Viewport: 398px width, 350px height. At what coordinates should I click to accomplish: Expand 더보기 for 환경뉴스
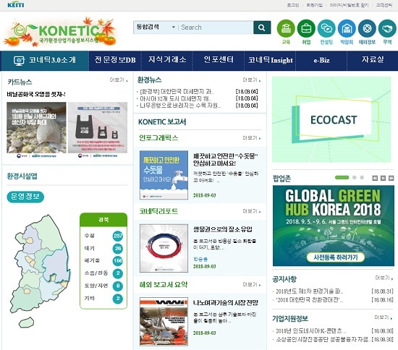[252, 80]
